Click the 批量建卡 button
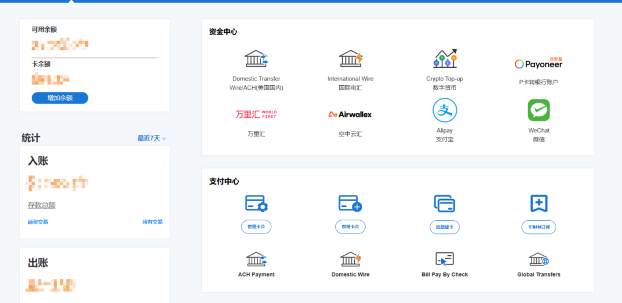This screenshot has height=303, width=622. (445, 227)
